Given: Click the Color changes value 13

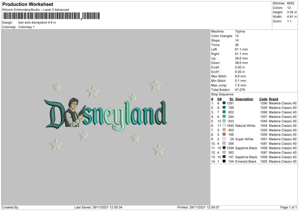Looking at the screenshot, I should coord(237,36).
